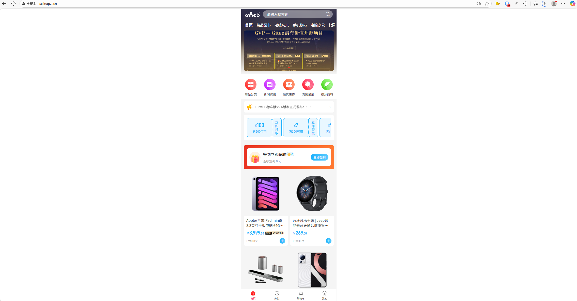Click the search magnifier icon

pos(328,14)
